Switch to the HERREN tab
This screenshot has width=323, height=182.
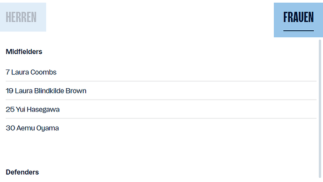(23, 17)
